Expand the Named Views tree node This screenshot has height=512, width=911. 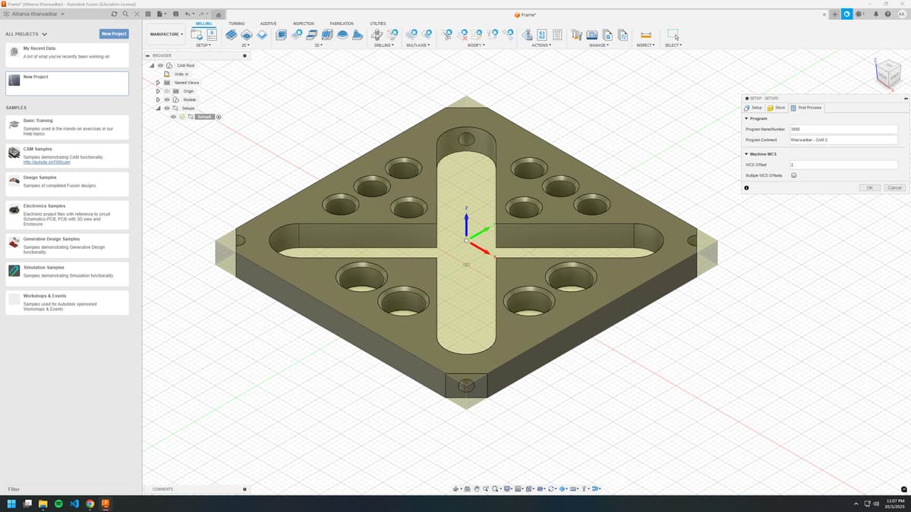coord(158,83)
